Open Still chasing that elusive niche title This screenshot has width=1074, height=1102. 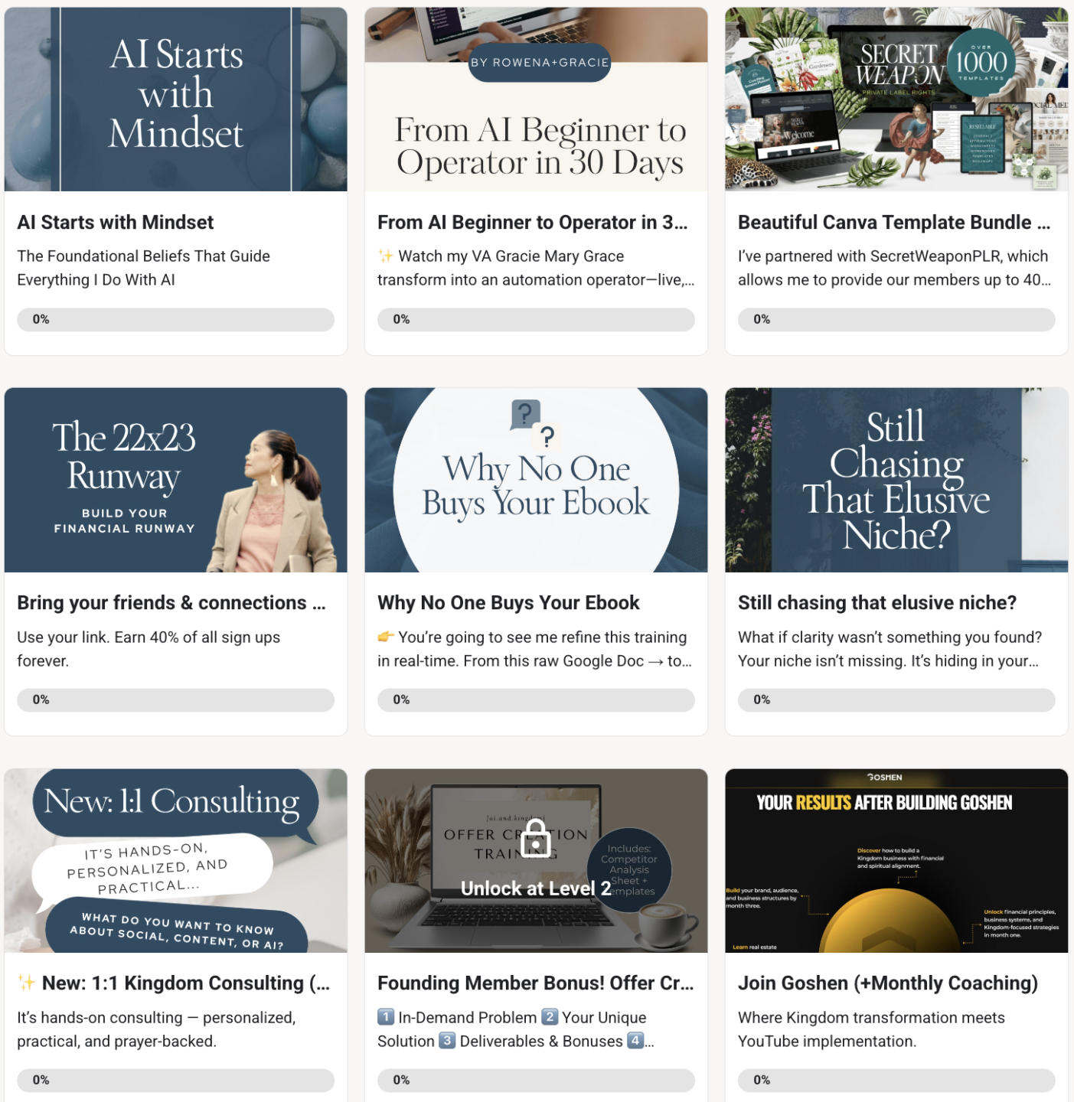(877, 603)
